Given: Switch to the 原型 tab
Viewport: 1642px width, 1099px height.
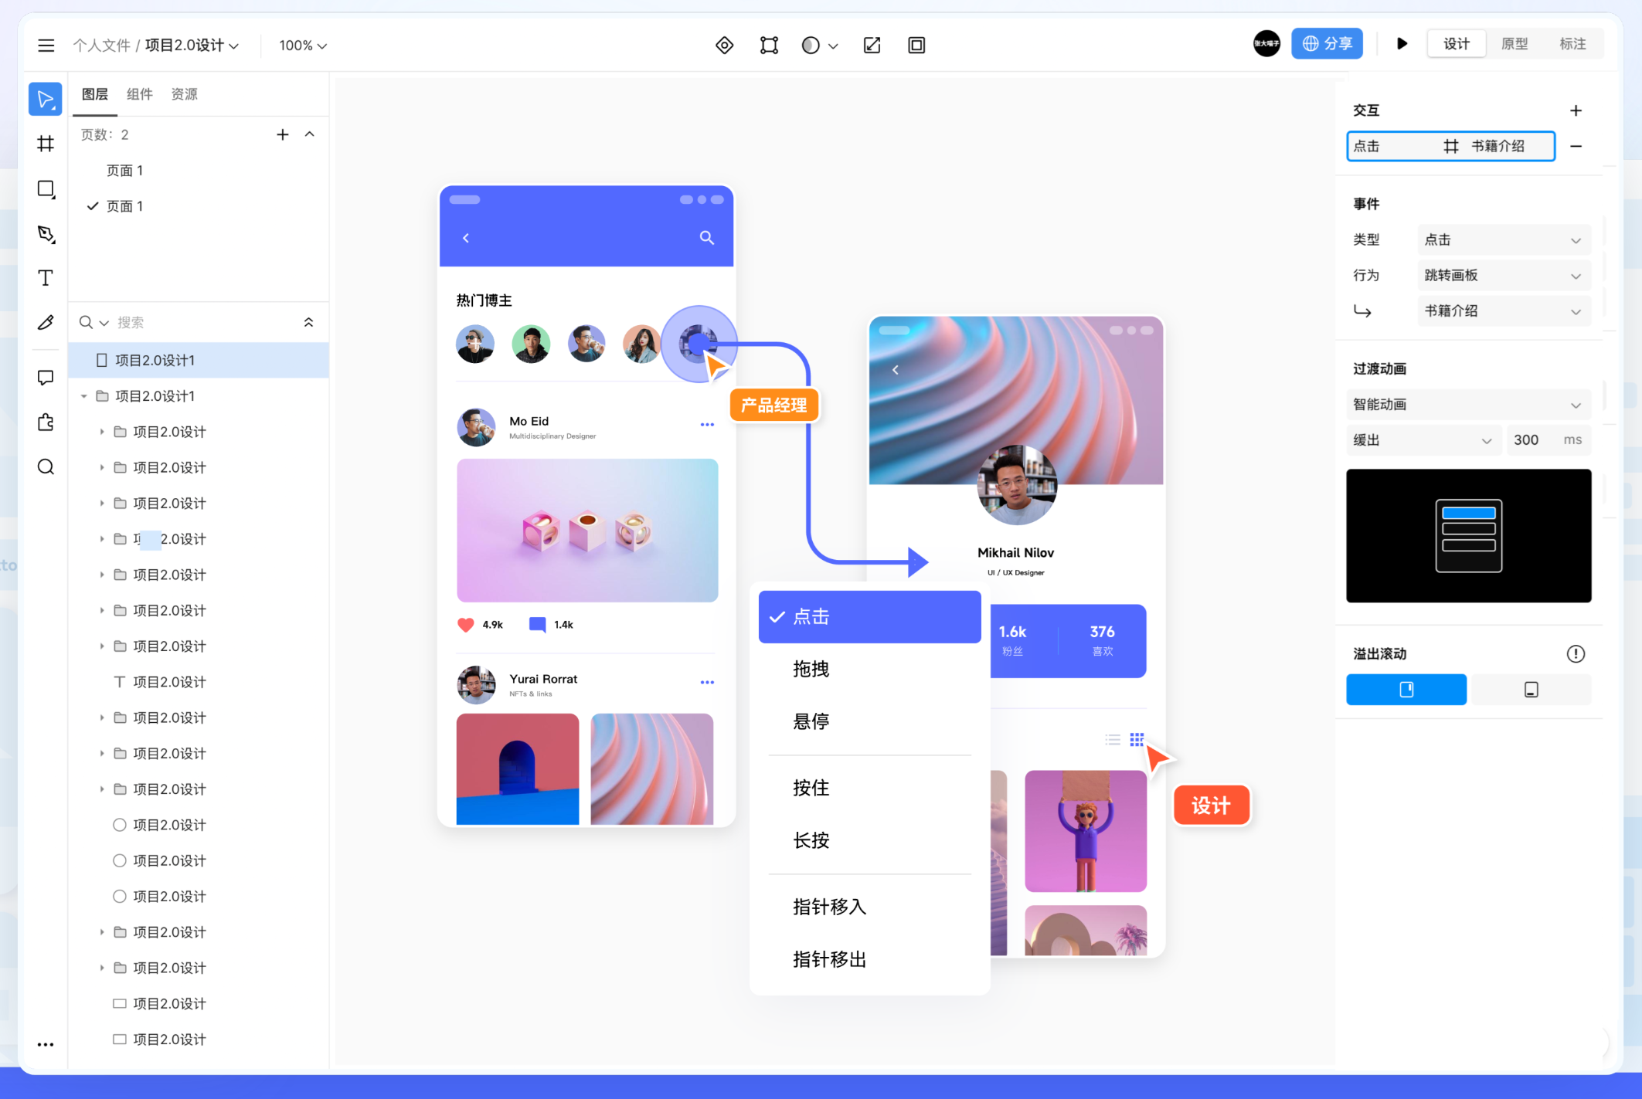Looking at the screenshot, I should [x=1514, y=44].
